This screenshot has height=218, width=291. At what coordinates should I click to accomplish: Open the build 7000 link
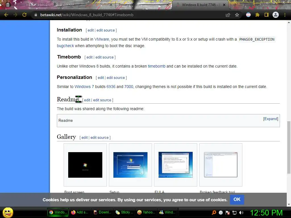pos(129,87)
